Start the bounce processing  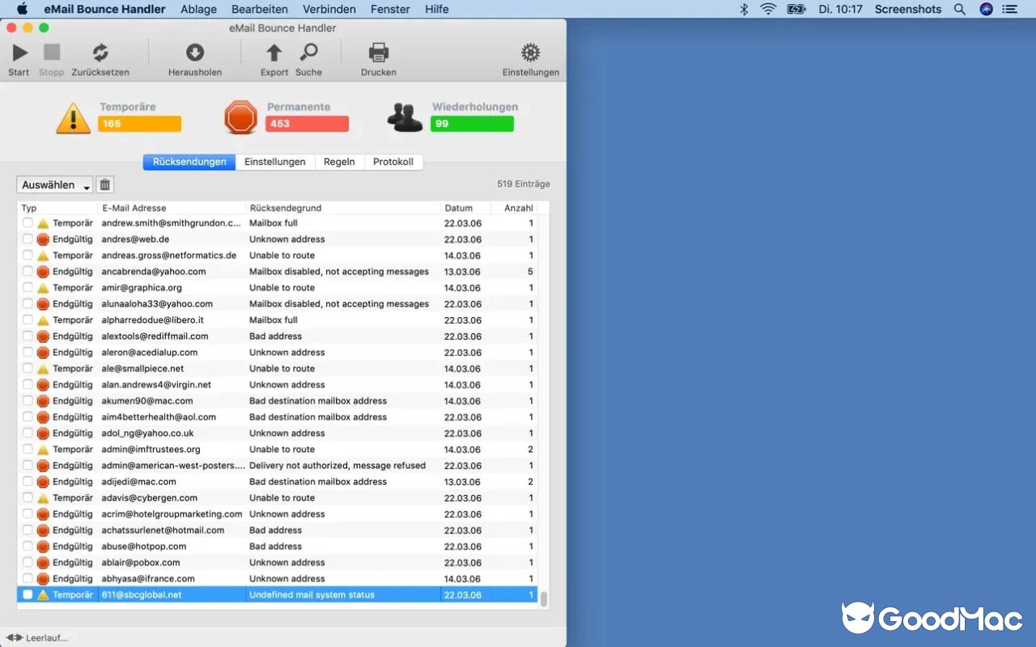click(18, 55)
